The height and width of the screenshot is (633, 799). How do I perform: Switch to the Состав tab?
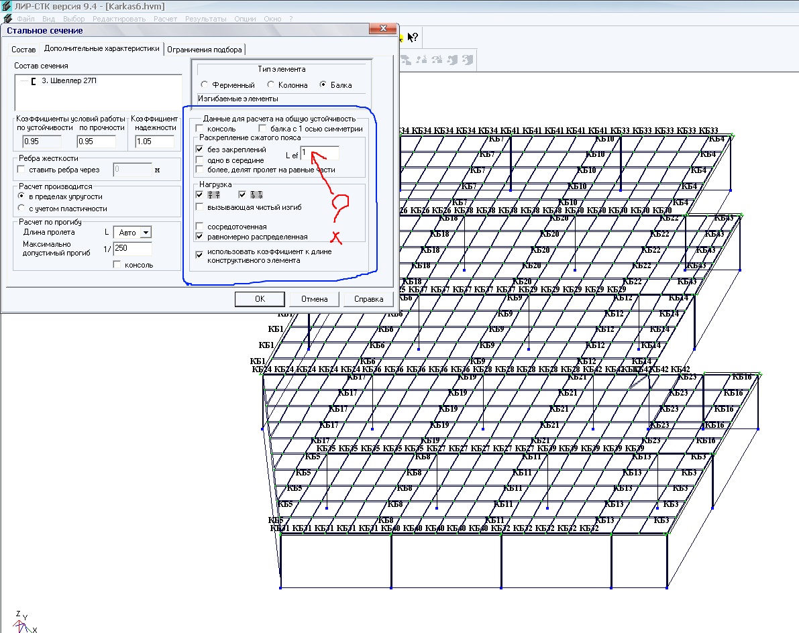(x=23, y=50)
